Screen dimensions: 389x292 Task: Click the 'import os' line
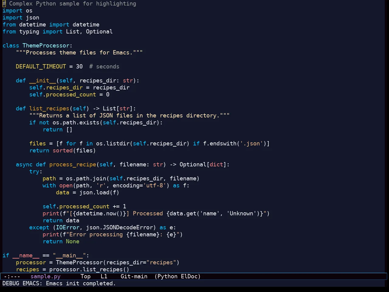[17, 11]
